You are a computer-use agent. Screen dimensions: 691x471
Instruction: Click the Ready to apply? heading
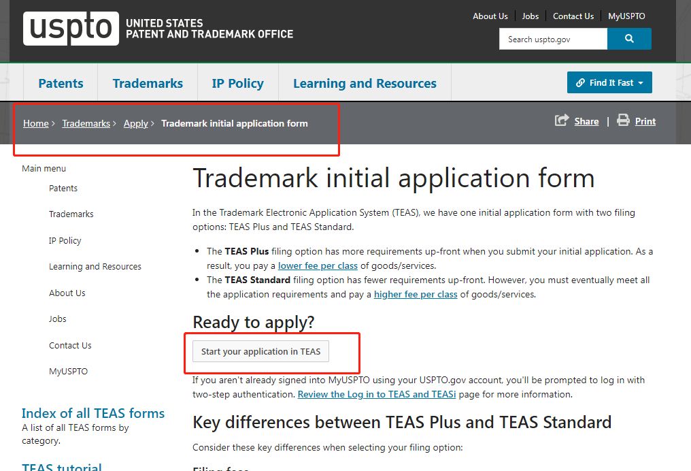click(x=254, y=323)
